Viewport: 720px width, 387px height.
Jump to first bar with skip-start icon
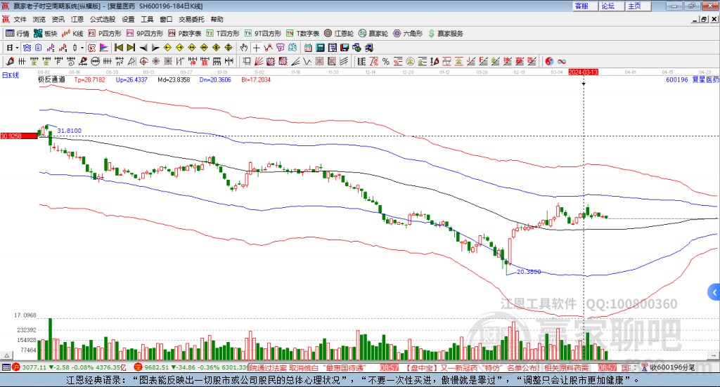[118, 48]
